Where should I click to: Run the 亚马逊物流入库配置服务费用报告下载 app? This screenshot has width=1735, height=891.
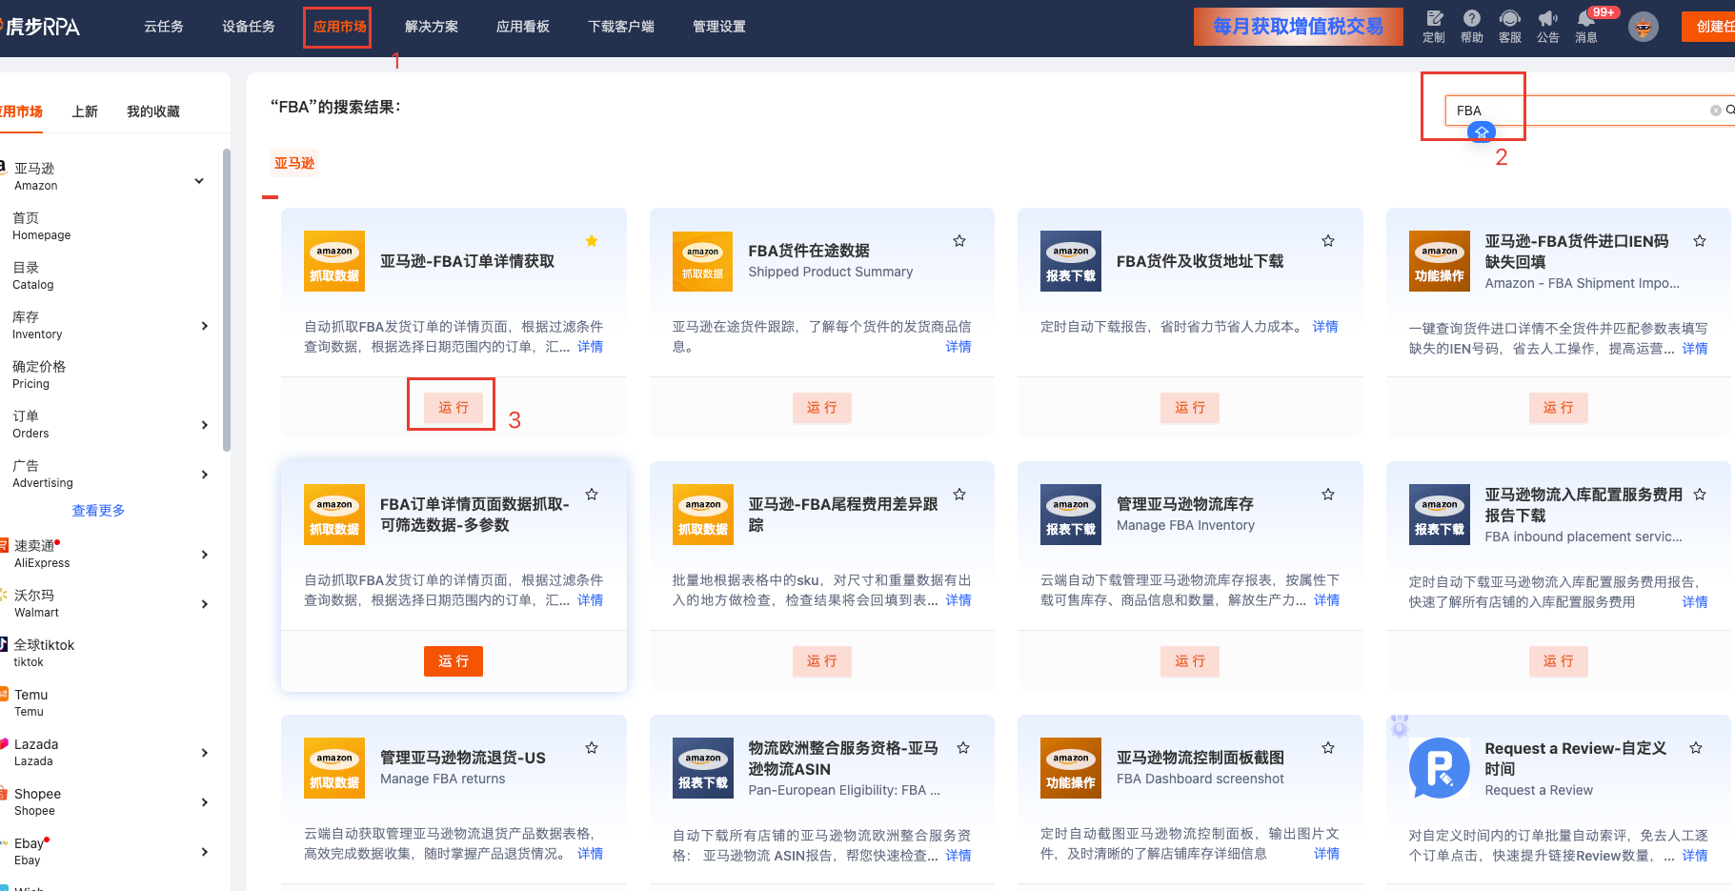pyautogui.click(x=1559, y=661)
